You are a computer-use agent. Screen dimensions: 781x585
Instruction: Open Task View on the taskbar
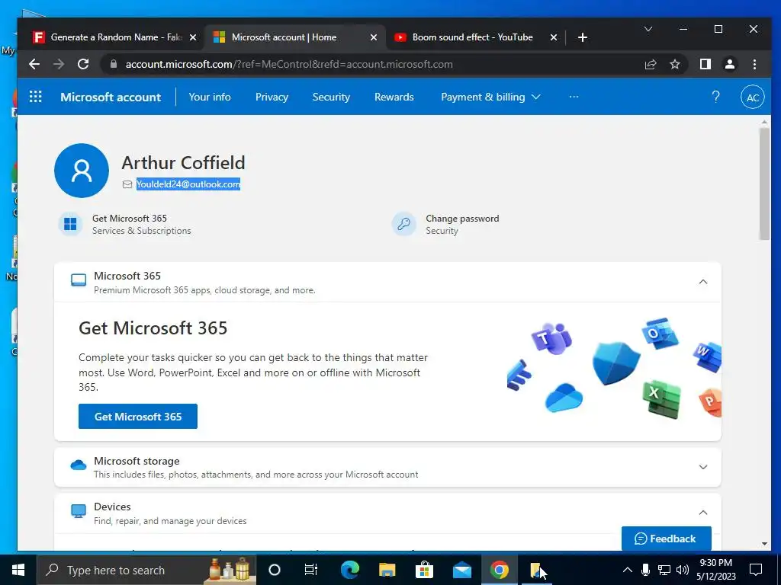[x=311, y=570]
